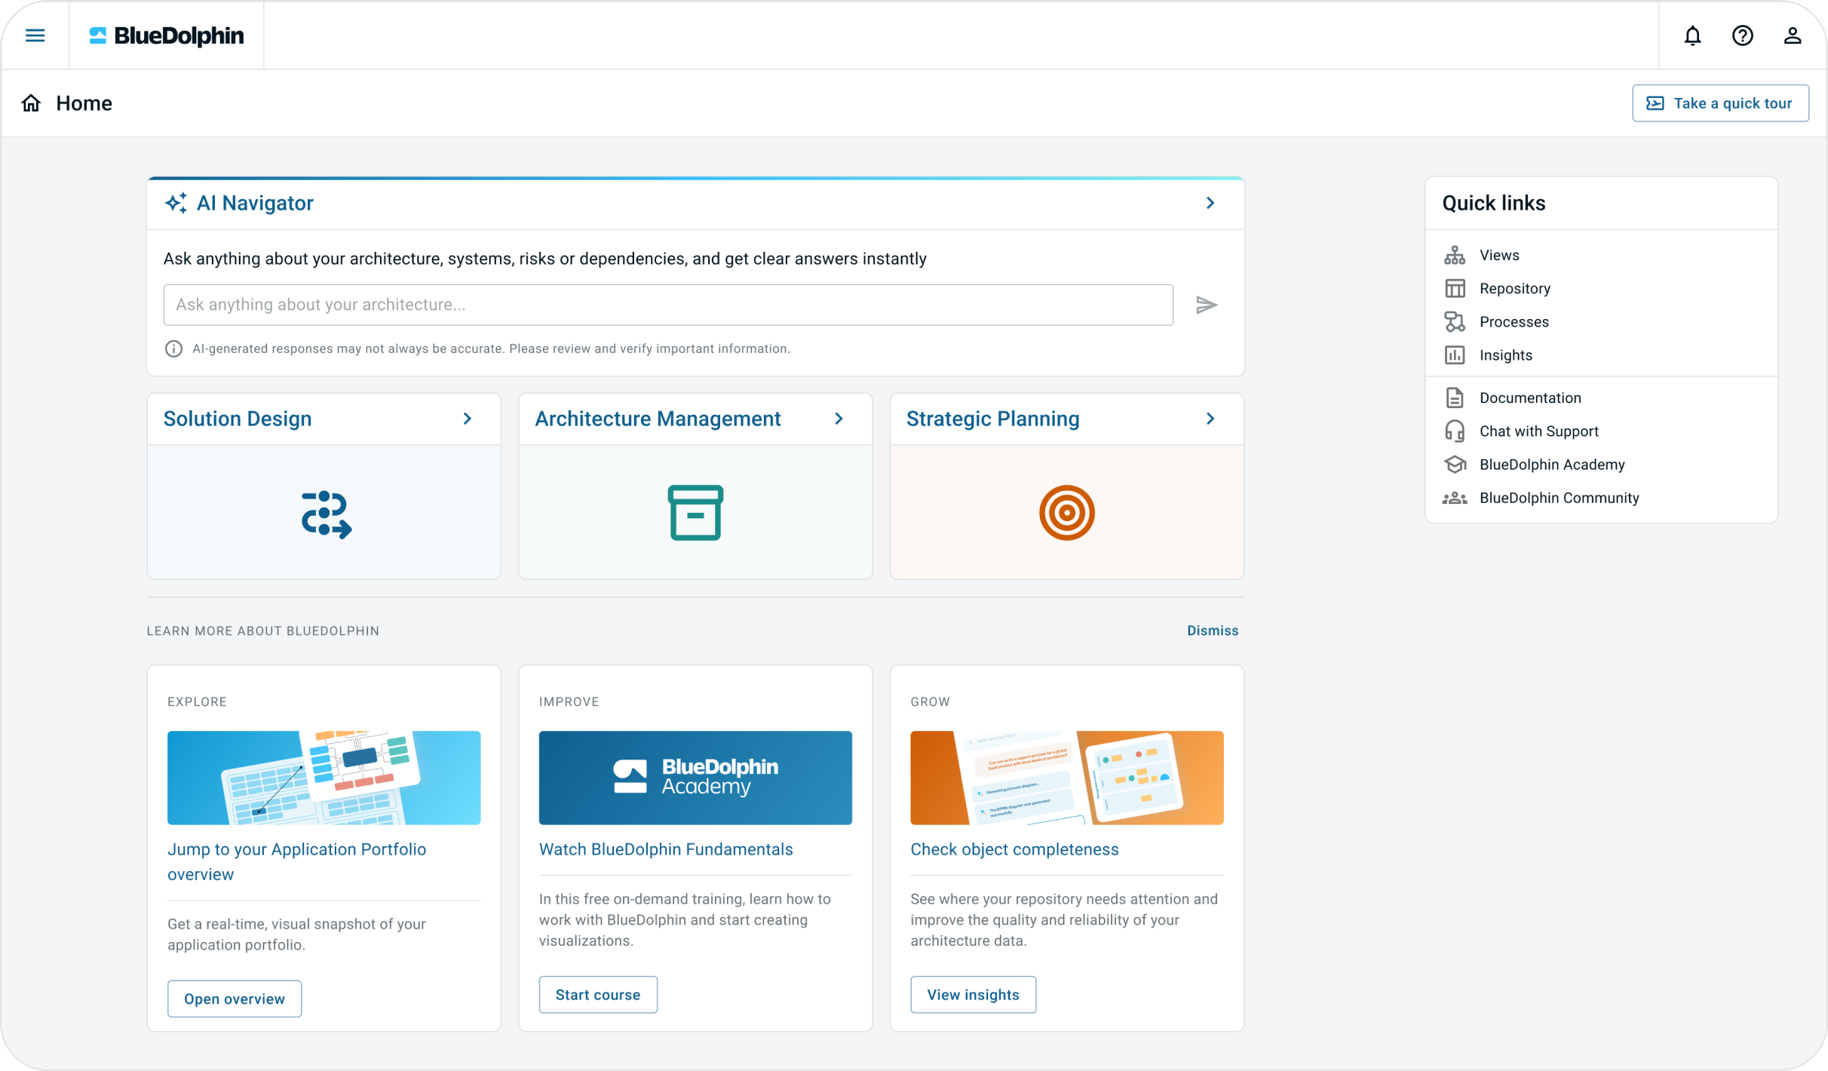Open the help question mark icon
The height and width of the screenshot is (1071, 1828).
(1742, 35)
